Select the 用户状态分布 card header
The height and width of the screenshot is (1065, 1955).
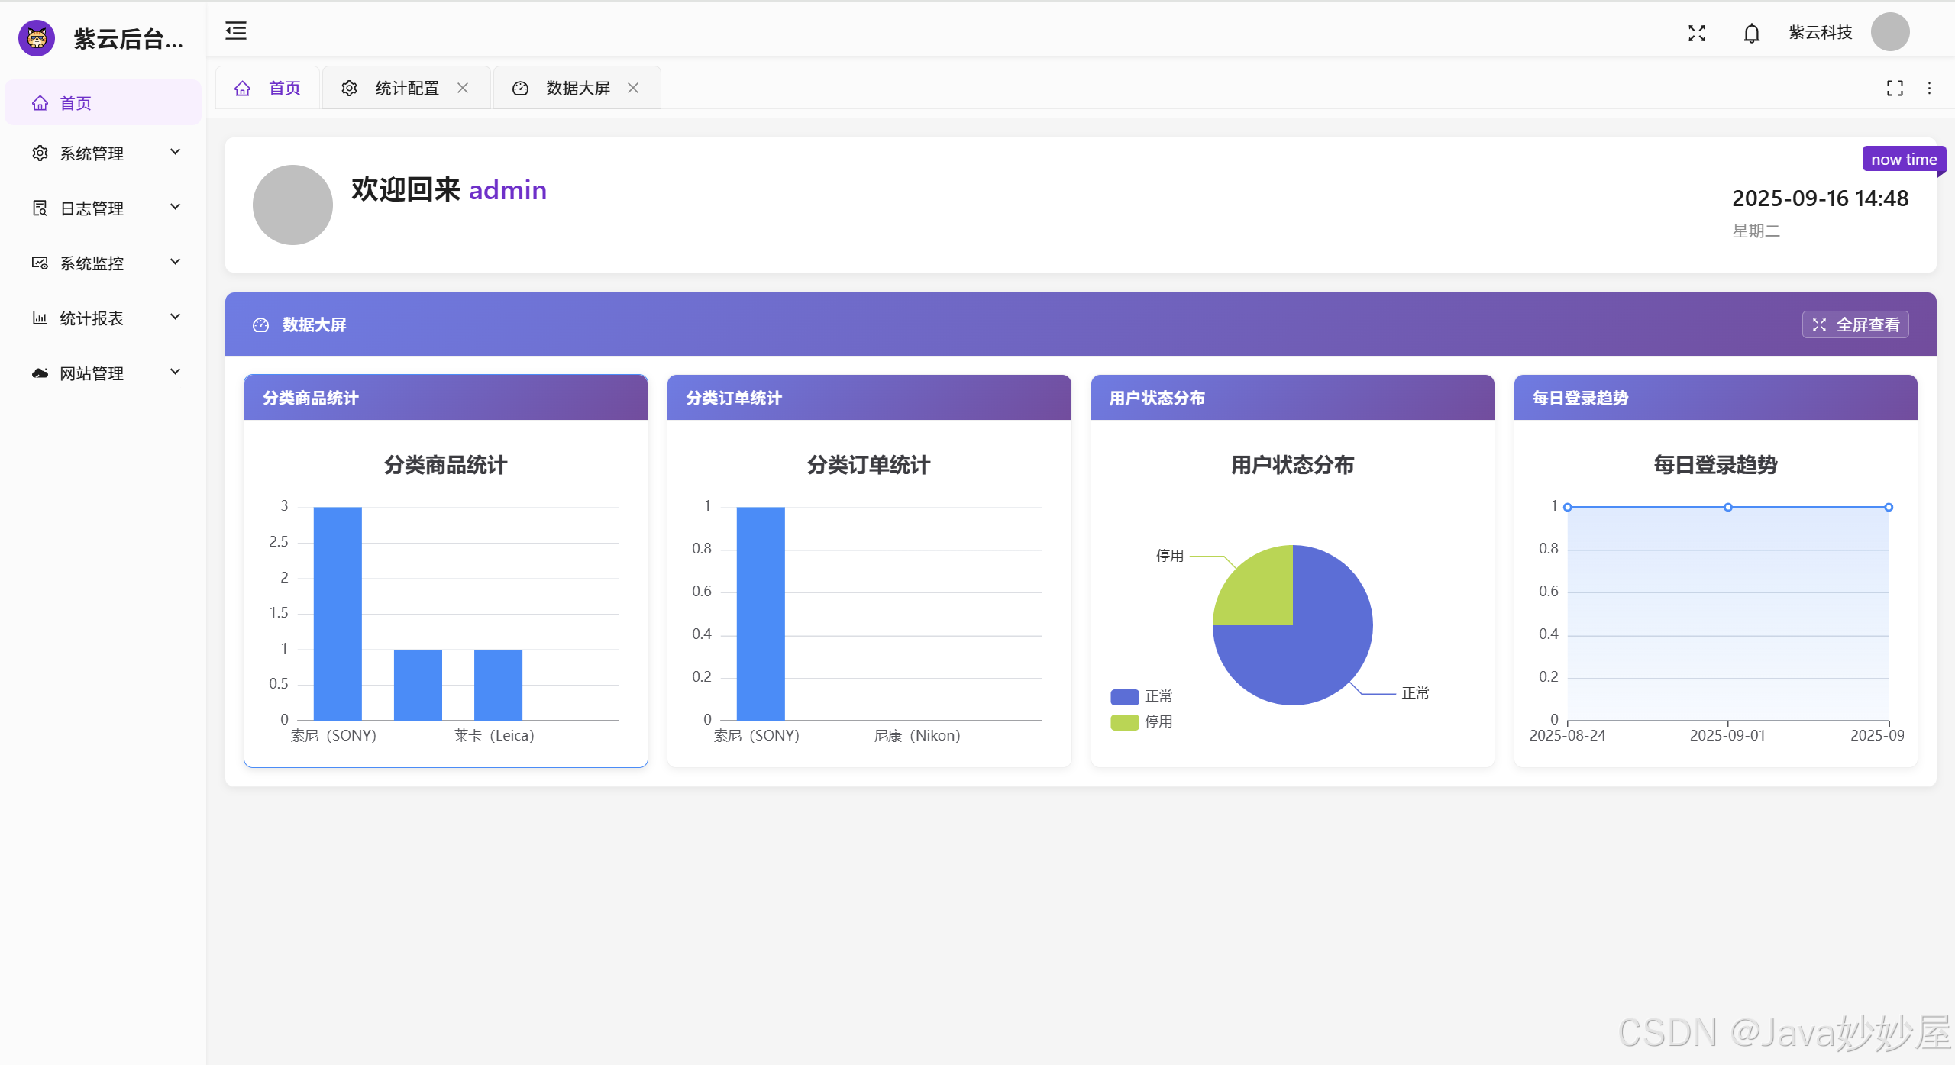(x=1292, y=398)
